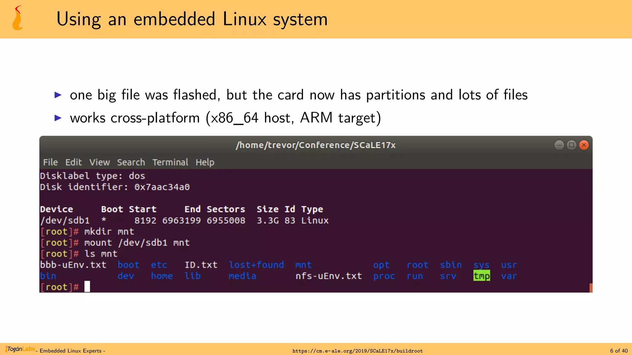
Task: Click the buildroot URL in the footer
Action: pyautogui.click(x=357, y=351)
